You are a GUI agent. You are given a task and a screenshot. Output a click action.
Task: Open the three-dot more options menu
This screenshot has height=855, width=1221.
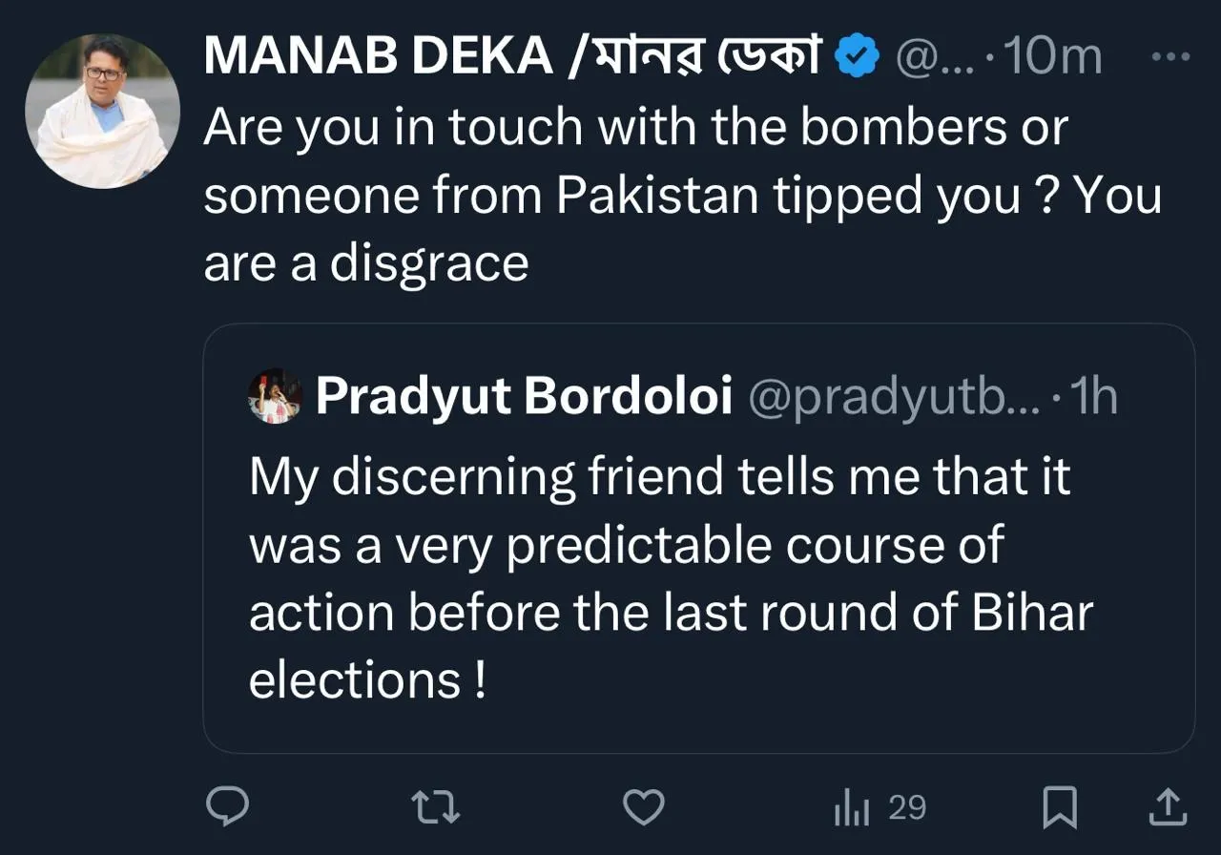(x=1171, y=56)
